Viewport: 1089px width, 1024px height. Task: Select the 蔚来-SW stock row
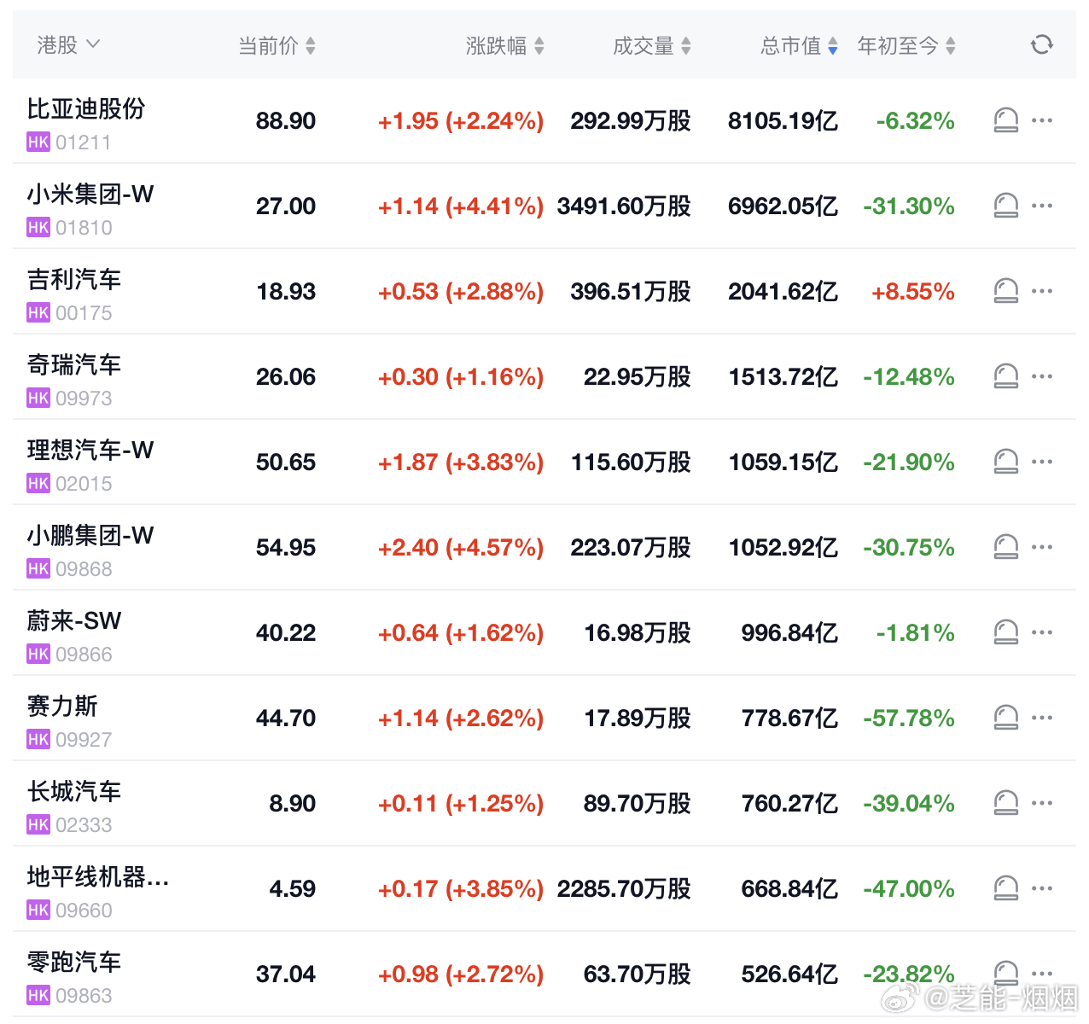544,632
